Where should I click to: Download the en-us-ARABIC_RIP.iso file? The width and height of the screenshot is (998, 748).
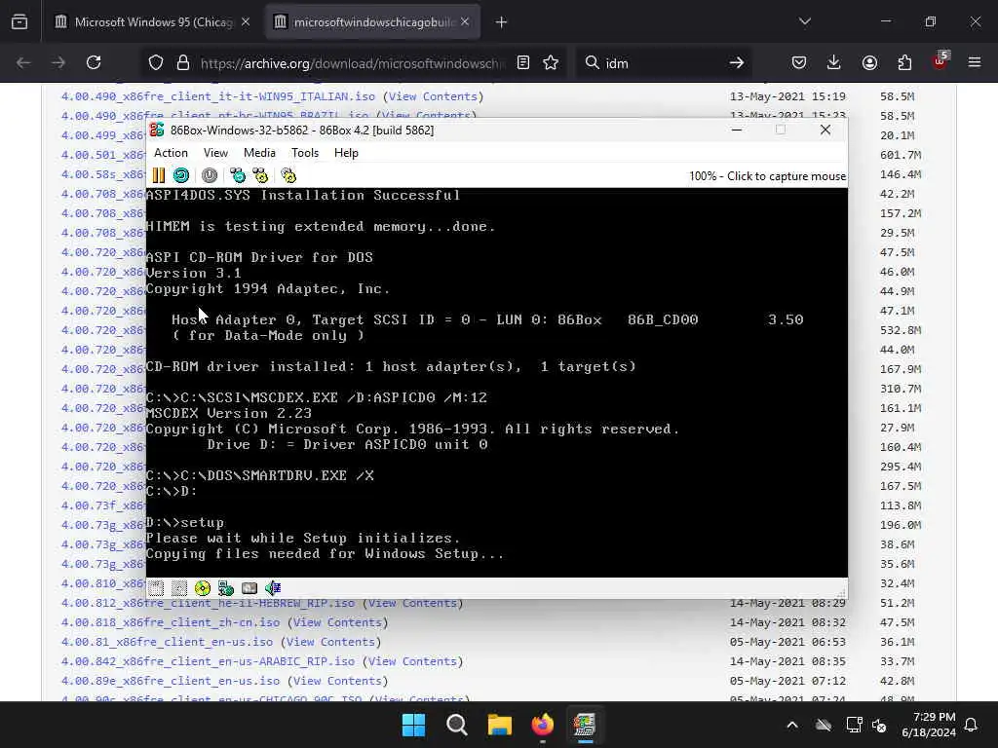[208, 661]
